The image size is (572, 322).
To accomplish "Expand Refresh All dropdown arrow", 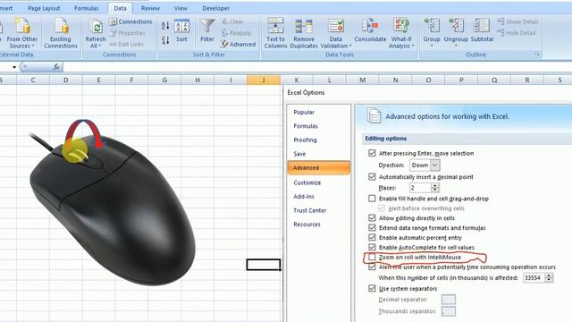I will 99,46.
